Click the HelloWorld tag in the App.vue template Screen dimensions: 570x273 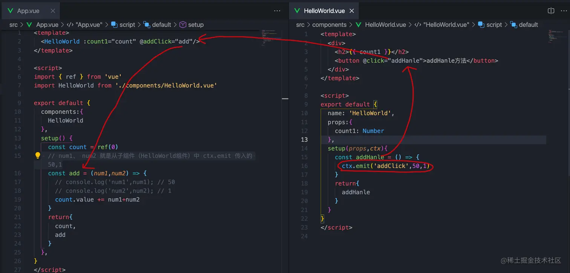(x=62, y=41)
